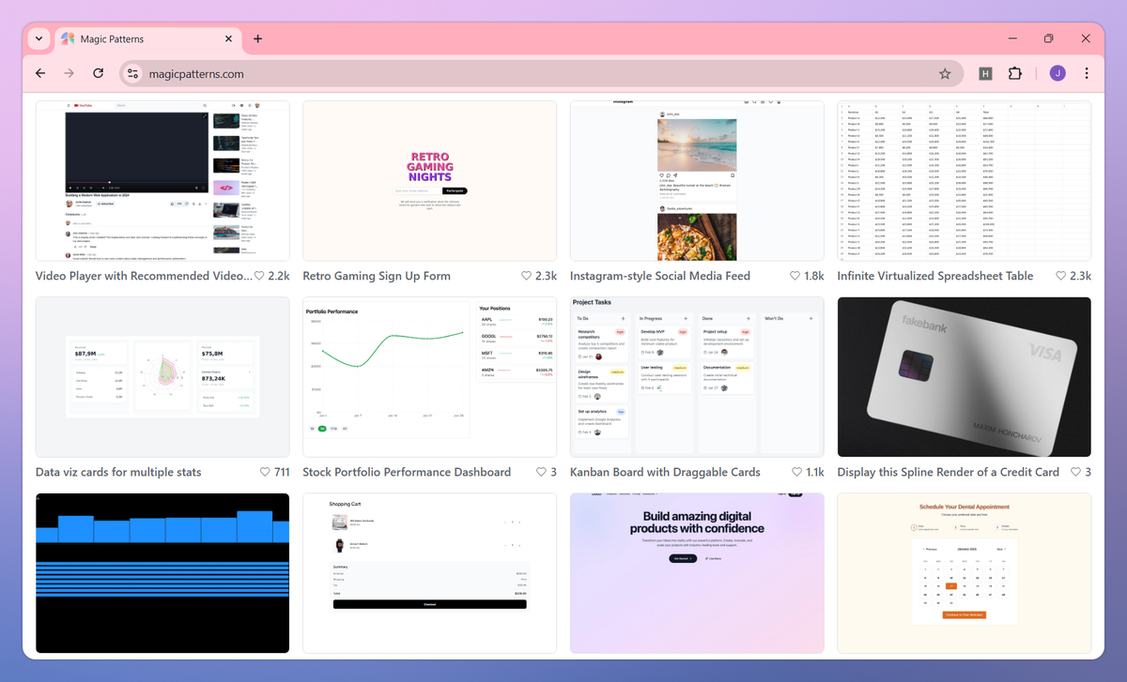Click the dental appointment scheduler thumbnail

tap(964, 572)
